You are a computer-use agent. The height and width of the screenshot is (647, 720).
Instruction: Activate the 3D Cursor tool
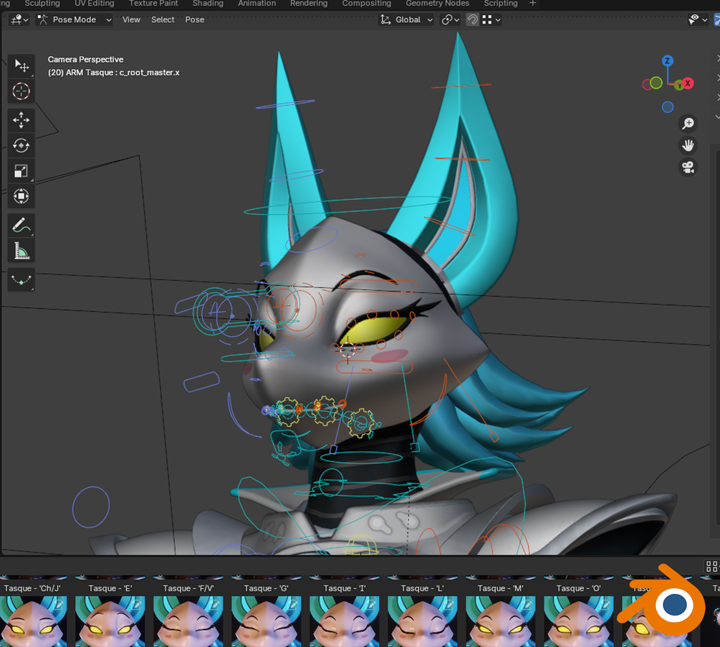(21, 92)
